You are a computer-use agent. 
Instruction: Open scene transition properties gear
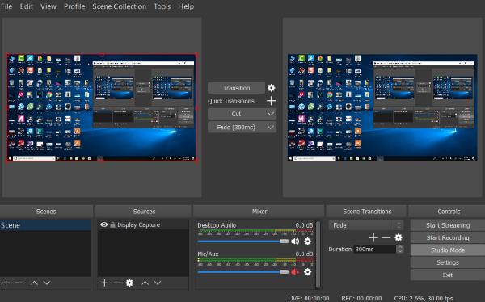pos(399,237)
